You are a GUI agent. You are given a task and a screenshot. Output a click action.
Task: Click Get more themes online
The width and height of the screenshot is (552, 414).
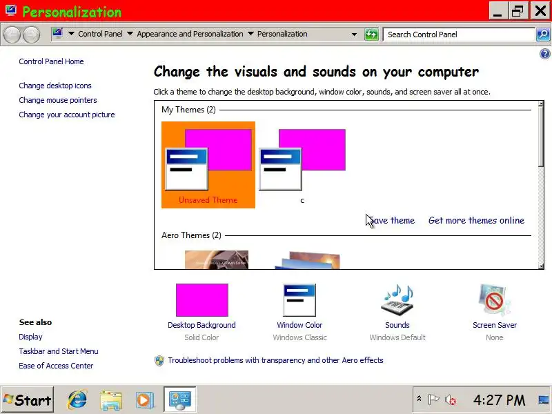point(476,220)
